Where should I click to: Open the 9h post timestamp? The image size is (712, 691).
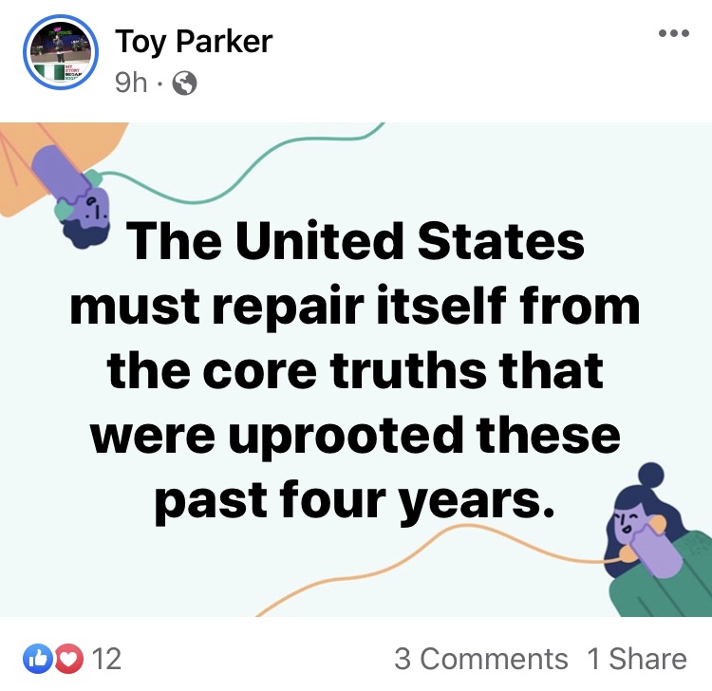pos(131,84)
